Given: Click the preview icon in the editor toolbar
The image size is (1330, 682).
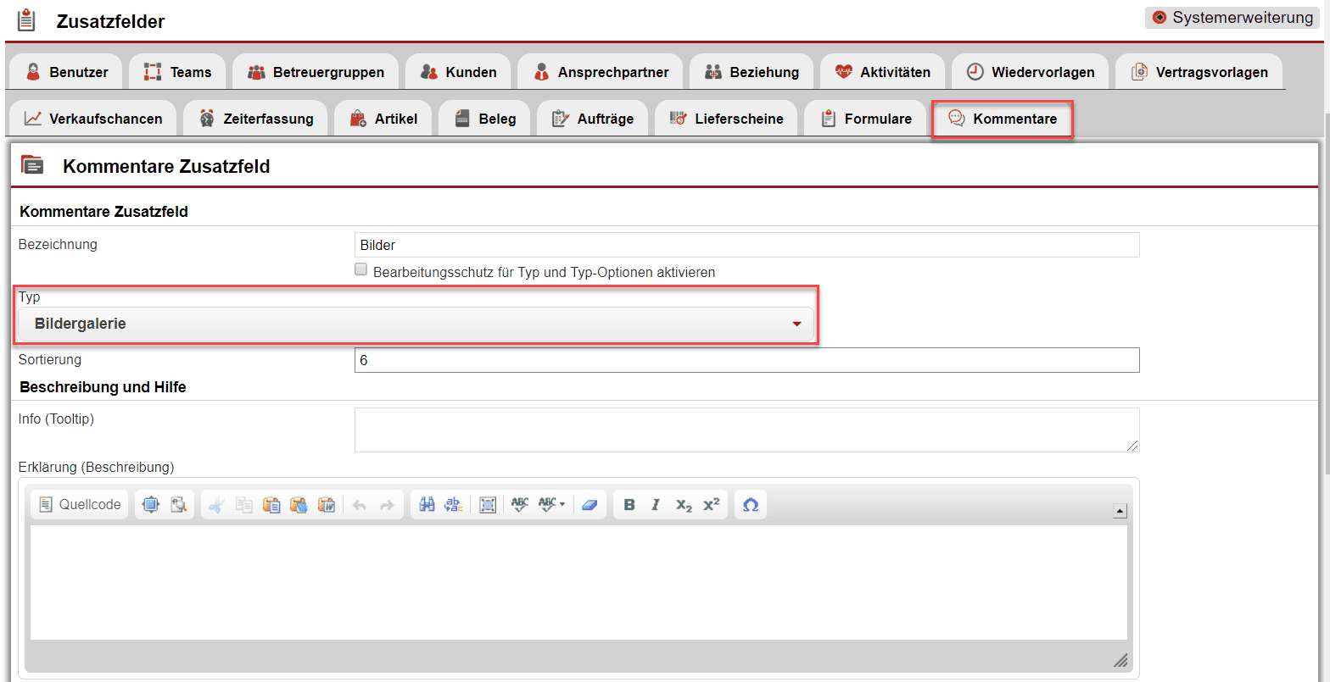Looking at the screenshot, I should click(x=178, y=505).
